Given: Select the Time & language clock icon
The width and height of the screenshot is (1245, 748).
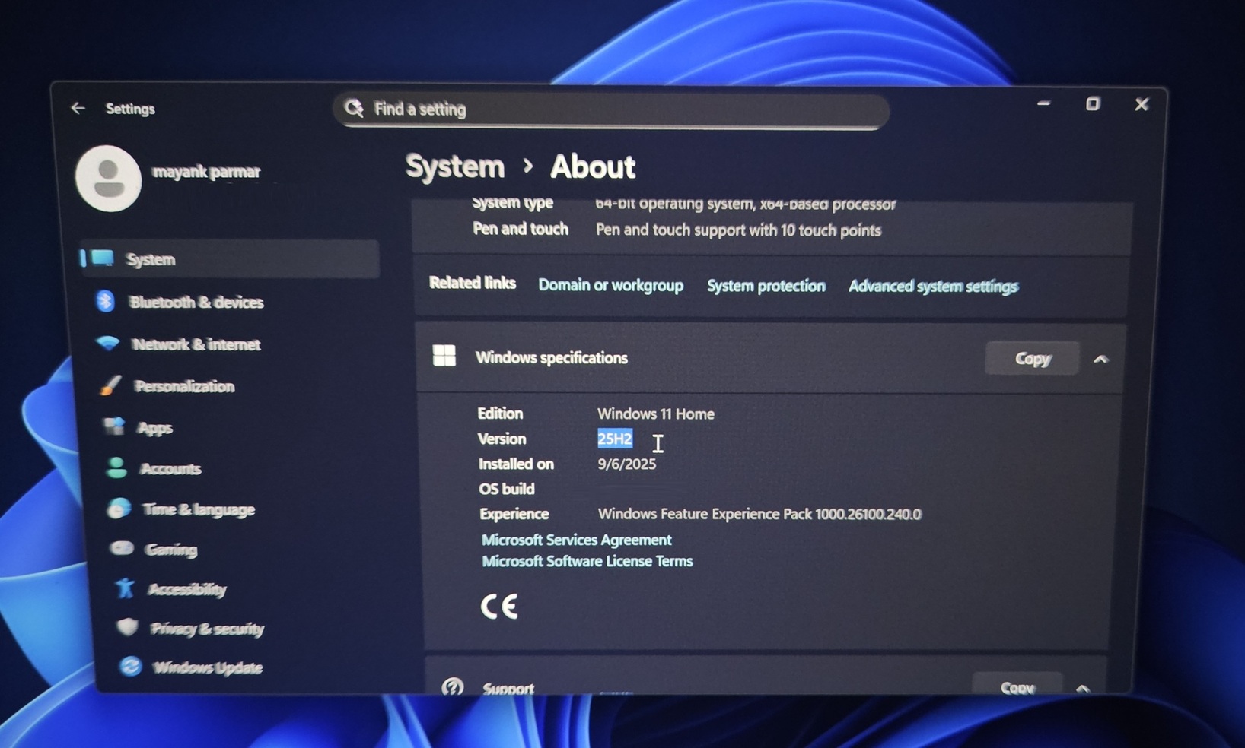Looking at the screenshot, I should 119,508.
